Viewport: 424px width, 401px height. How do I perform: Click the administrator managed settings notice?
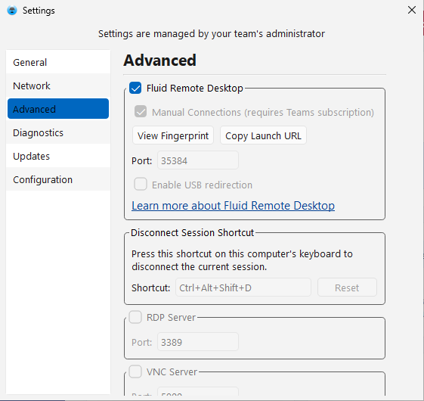pyautogui.click(x=212, y=34)
